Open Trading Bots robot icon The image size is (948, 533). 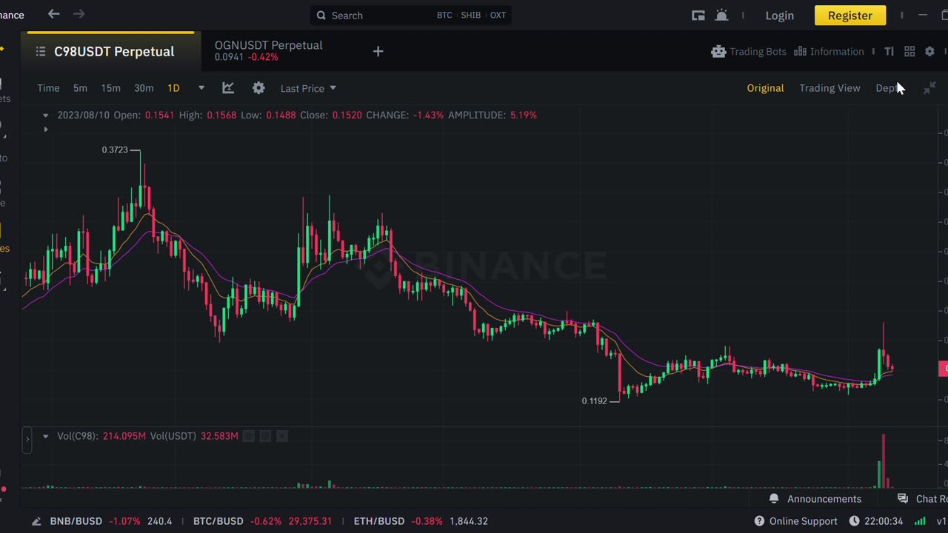tap(718, 51)
